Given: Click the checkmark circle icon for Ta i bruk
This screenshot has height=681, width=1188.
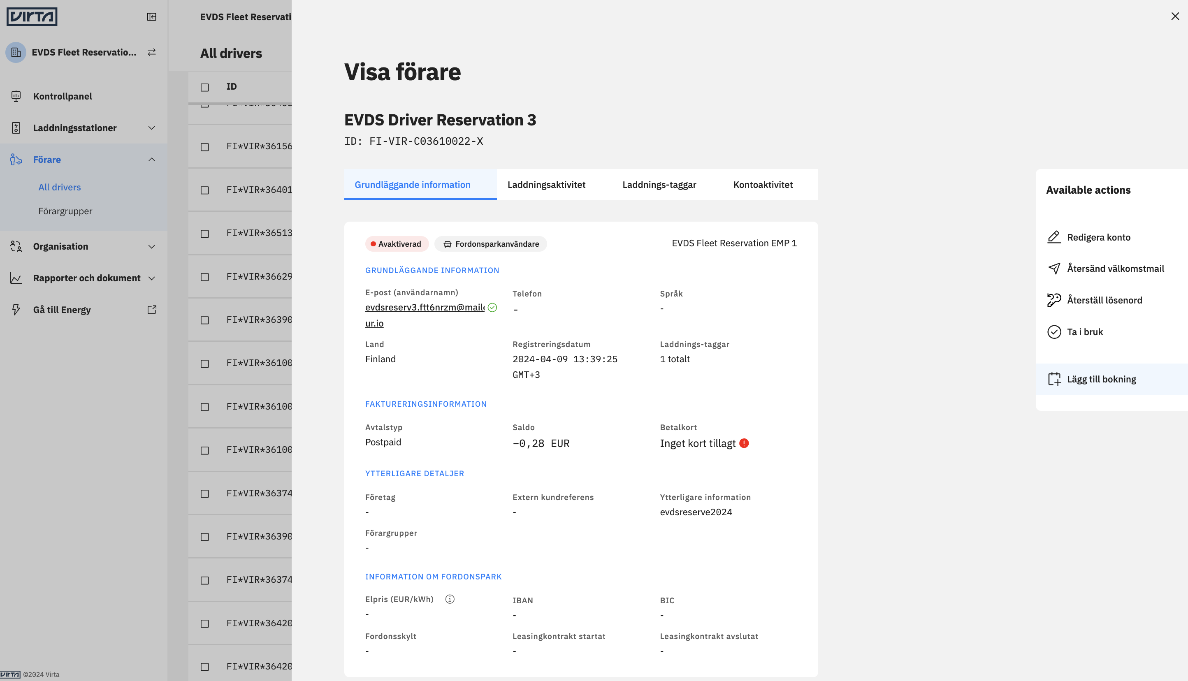Looking at the screenshot, I should (x=1054, y=332).
